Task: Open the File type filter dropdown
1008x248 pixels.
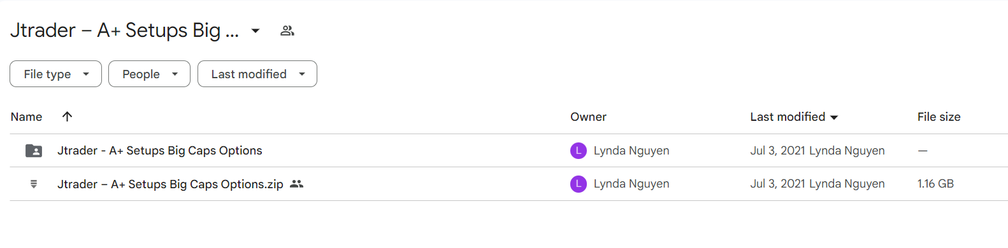Action: point(55,74)
